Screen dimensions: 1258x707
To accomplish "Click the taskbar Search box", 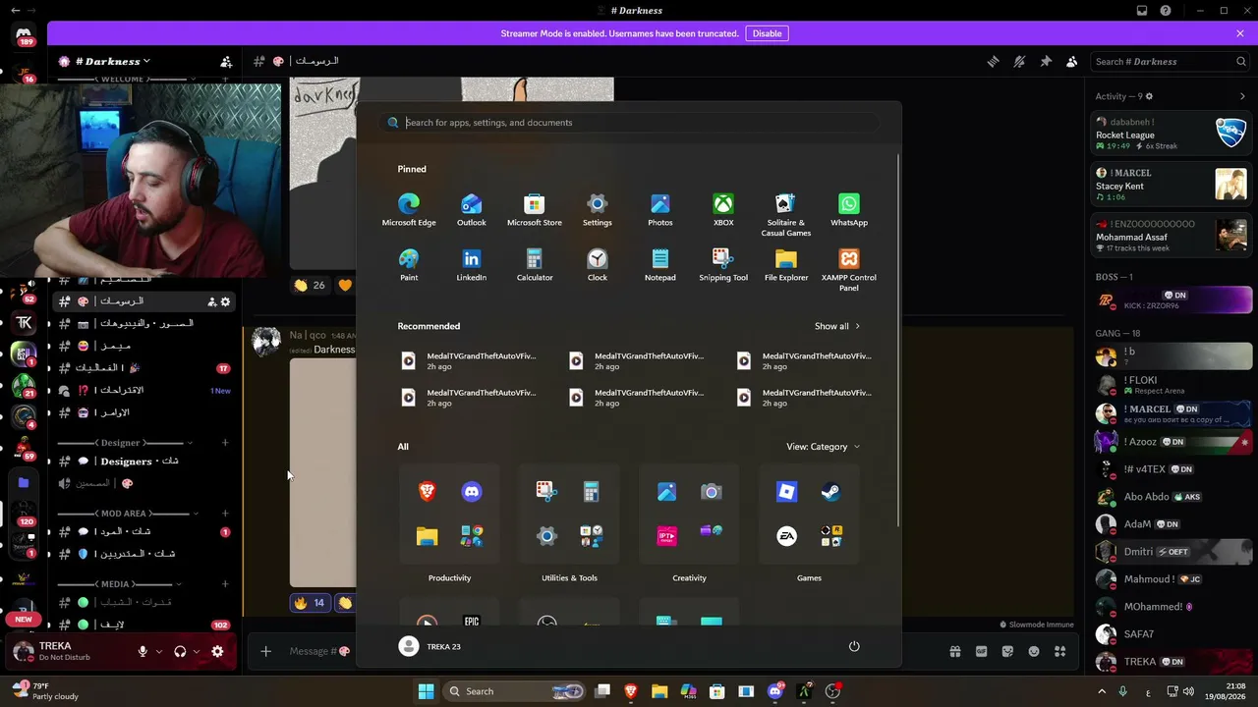I will (x=516, y=691).
